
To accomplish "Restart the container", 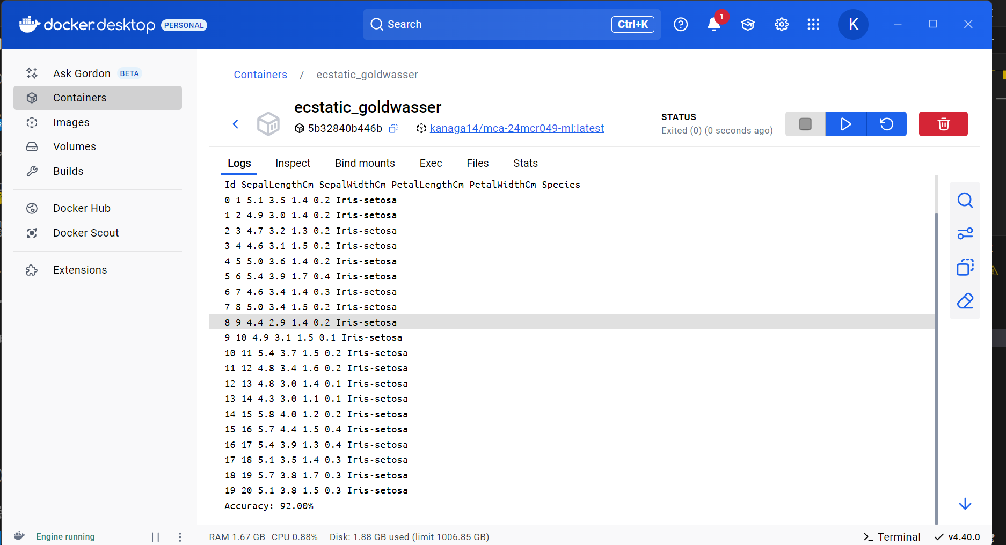I will [x=887, y=124].
